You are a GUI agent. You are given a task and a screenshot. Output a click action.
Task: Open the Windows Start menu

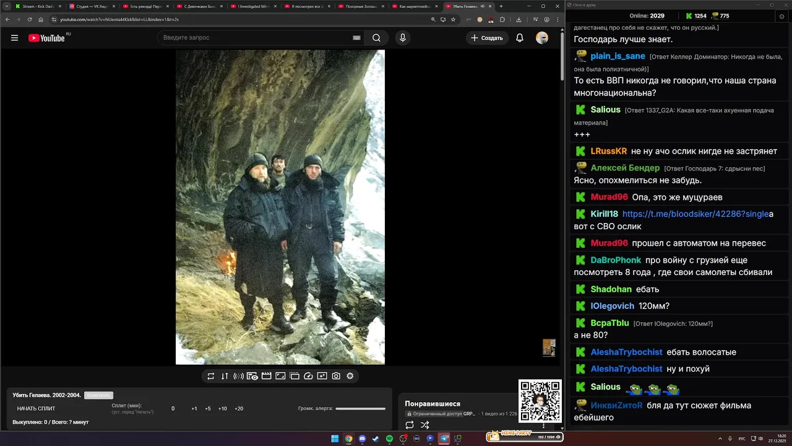click(335, 439)
